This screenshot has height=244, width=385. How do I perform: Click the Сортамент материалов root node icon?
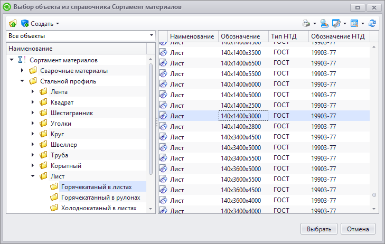[22, 60]
